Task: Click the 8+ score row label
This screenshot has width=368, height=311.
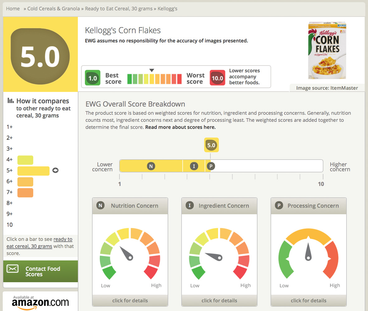Action: 10,203
